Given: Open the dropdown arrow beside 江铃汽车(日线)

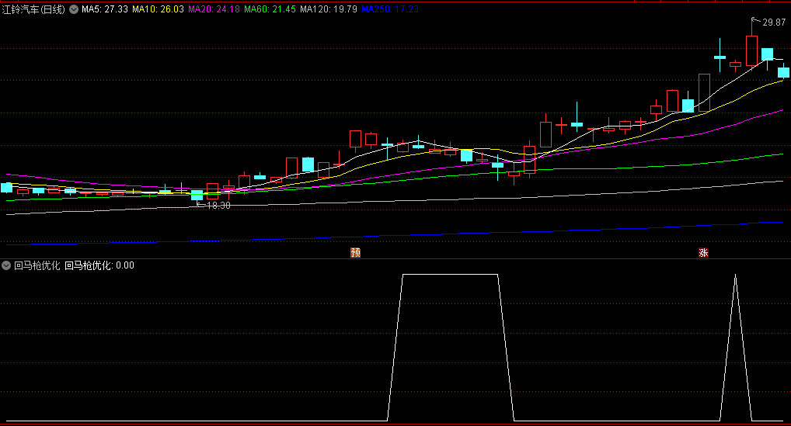Looking at the screenshot, I should click(x=74, y=9).
